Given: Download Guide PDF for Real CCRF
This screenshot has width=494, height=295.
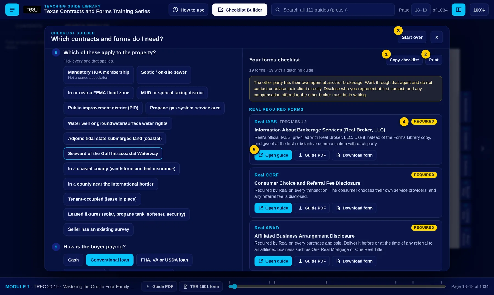Looking at the screenshot, I should [312, 208].
